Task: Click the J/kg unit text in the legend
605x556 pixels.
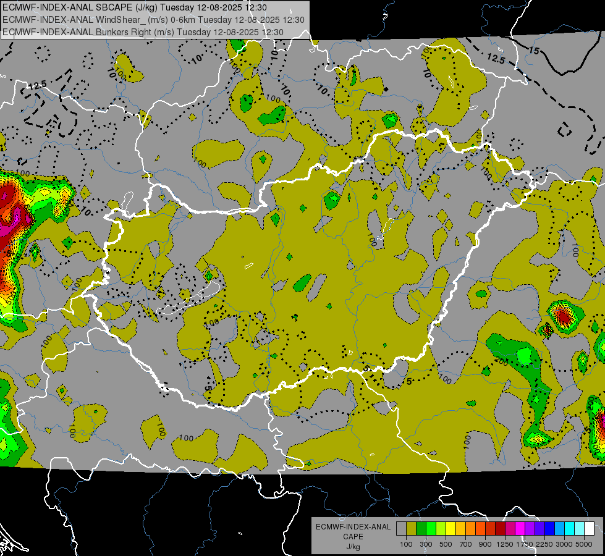Action: coord(353,547)
